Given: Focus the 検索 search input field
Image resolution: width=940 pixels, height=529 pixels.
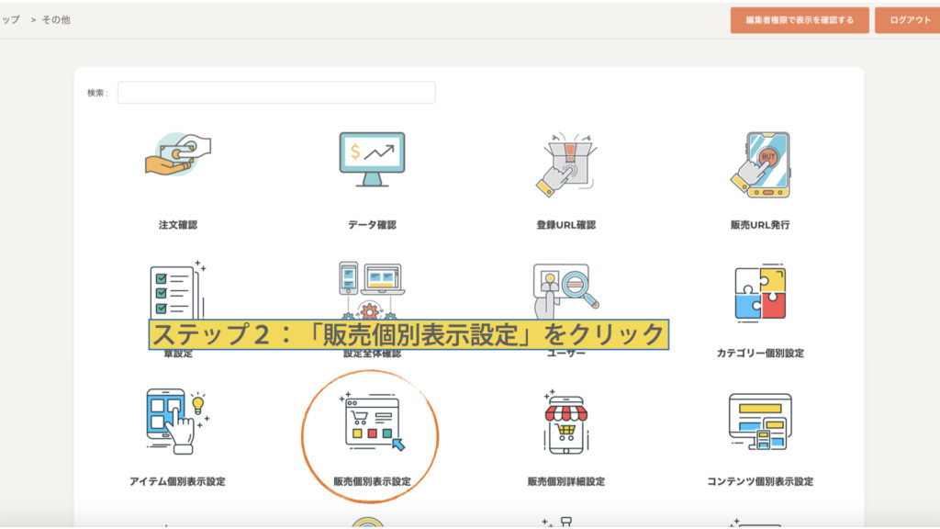Looking at the screenshot, I should pyautogui.click(x=276, y=93).
